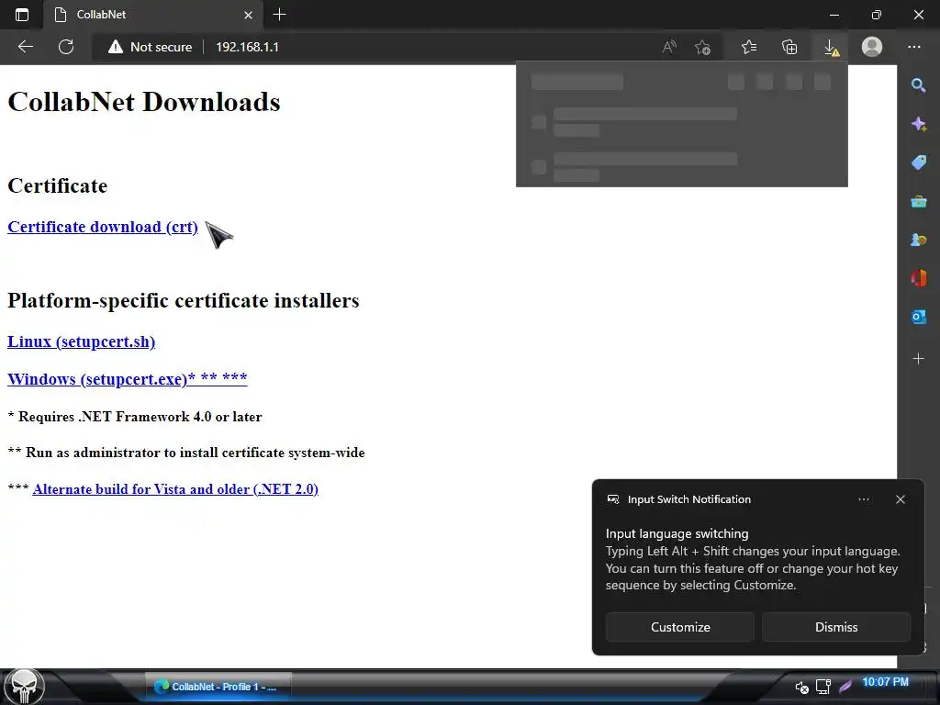Click the Certificate download (crt) link
Screen dimensions: 940x705
pos(103,228)
